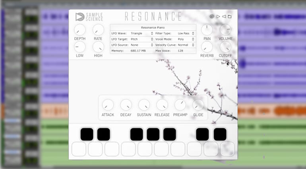The height and width of the screenshot is (169, 306).
Task: Play the ninth white key from left
Action: (x=211, y=149)
